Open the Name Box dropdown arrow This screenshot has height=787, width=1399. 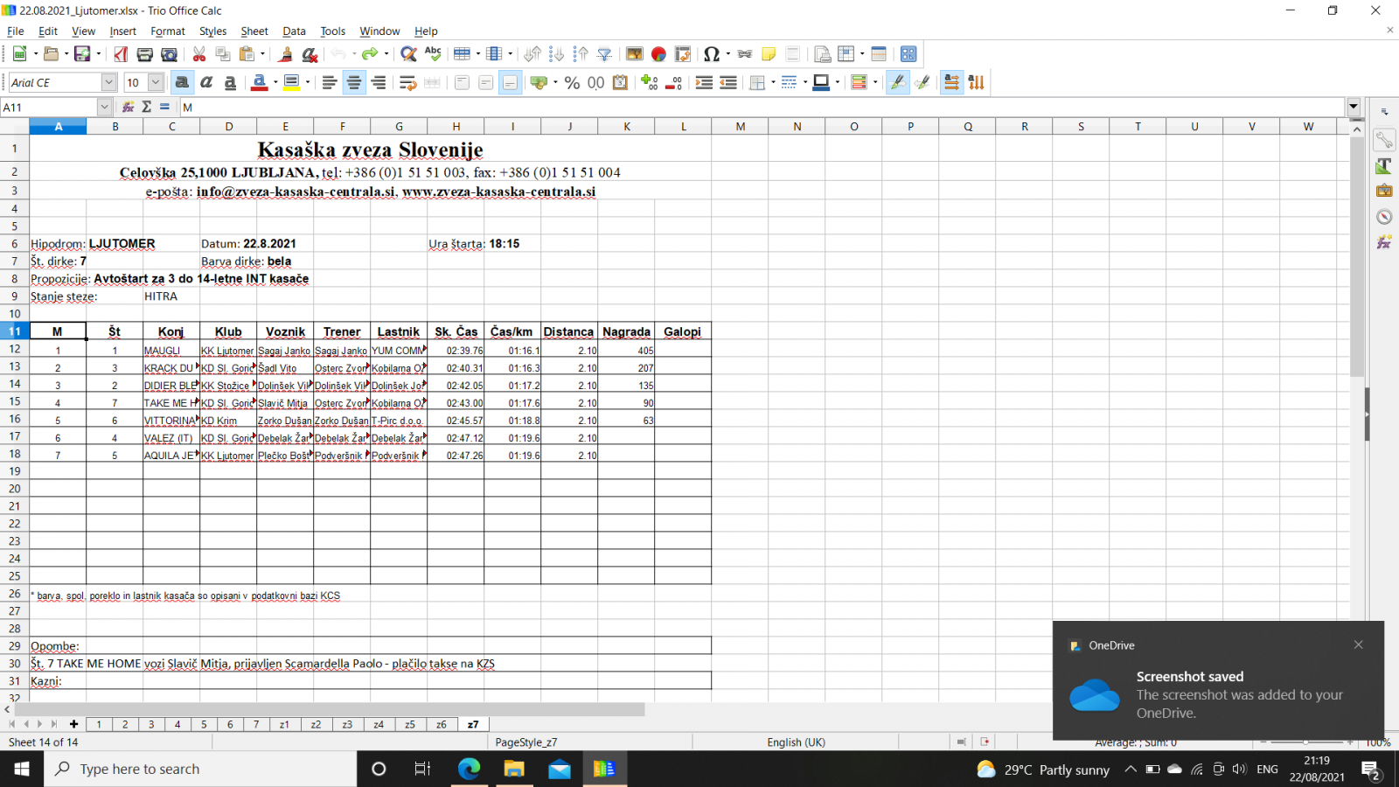click(104, 107)
